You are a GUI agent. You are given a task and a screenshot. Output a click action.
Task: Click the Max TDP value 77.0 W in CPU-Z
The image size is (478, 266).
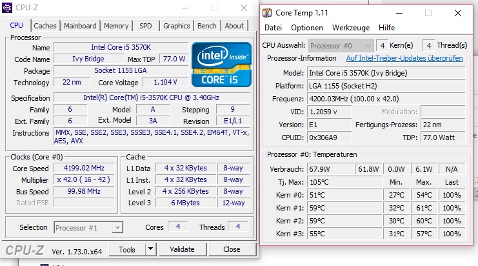tap(174, 59)
